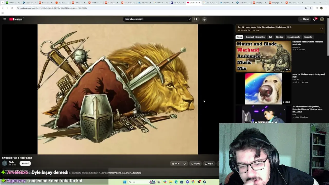This screenshot has width=329, height=185.
Task: Open the YouTube notifications bell
Action: point(315,19)
